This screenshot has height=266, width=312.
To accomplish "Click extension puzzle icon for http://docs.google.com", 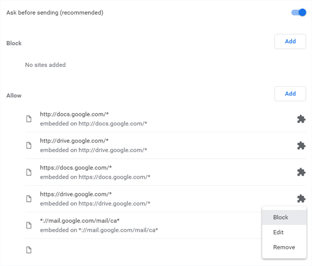I will point(301,119).
